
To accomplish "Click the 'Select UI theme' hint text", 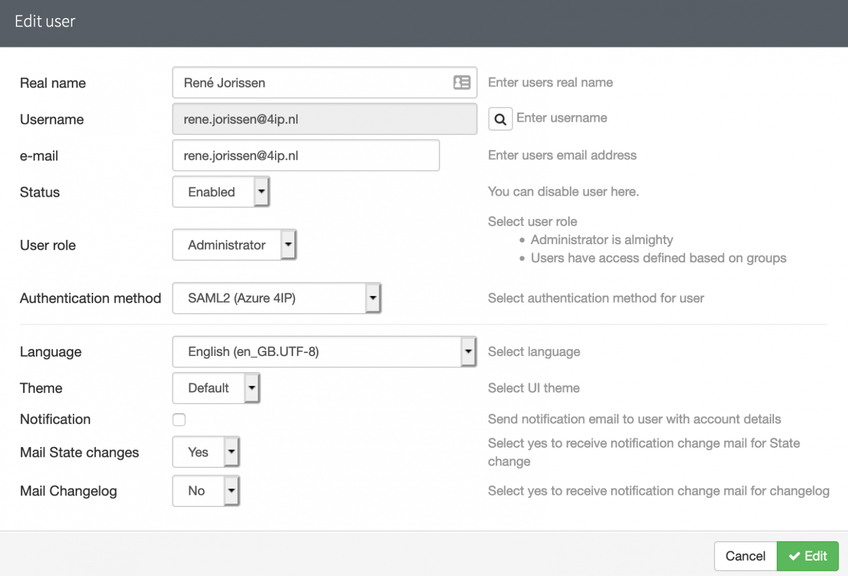I will (x=534, y=388).
